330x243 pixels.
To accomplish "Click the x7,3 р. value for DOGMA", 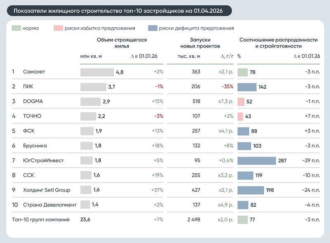I will 226,101.
